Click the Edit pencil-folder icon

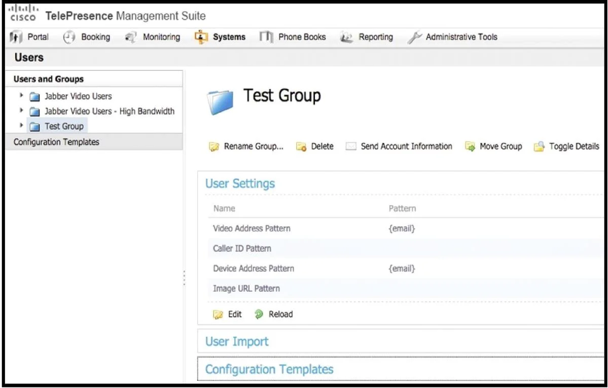tap(218, 315)
